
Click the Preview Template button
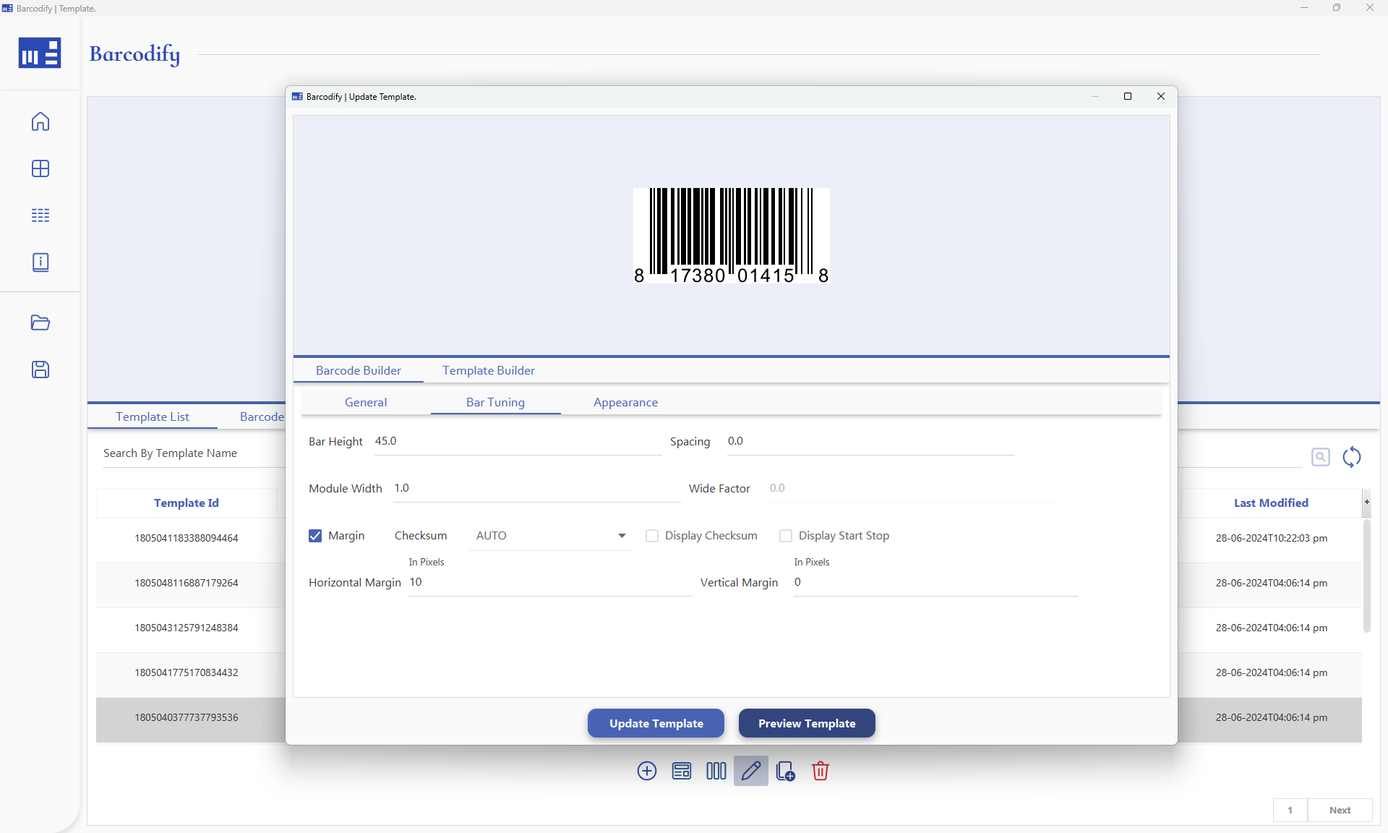[x=806, y=723]
